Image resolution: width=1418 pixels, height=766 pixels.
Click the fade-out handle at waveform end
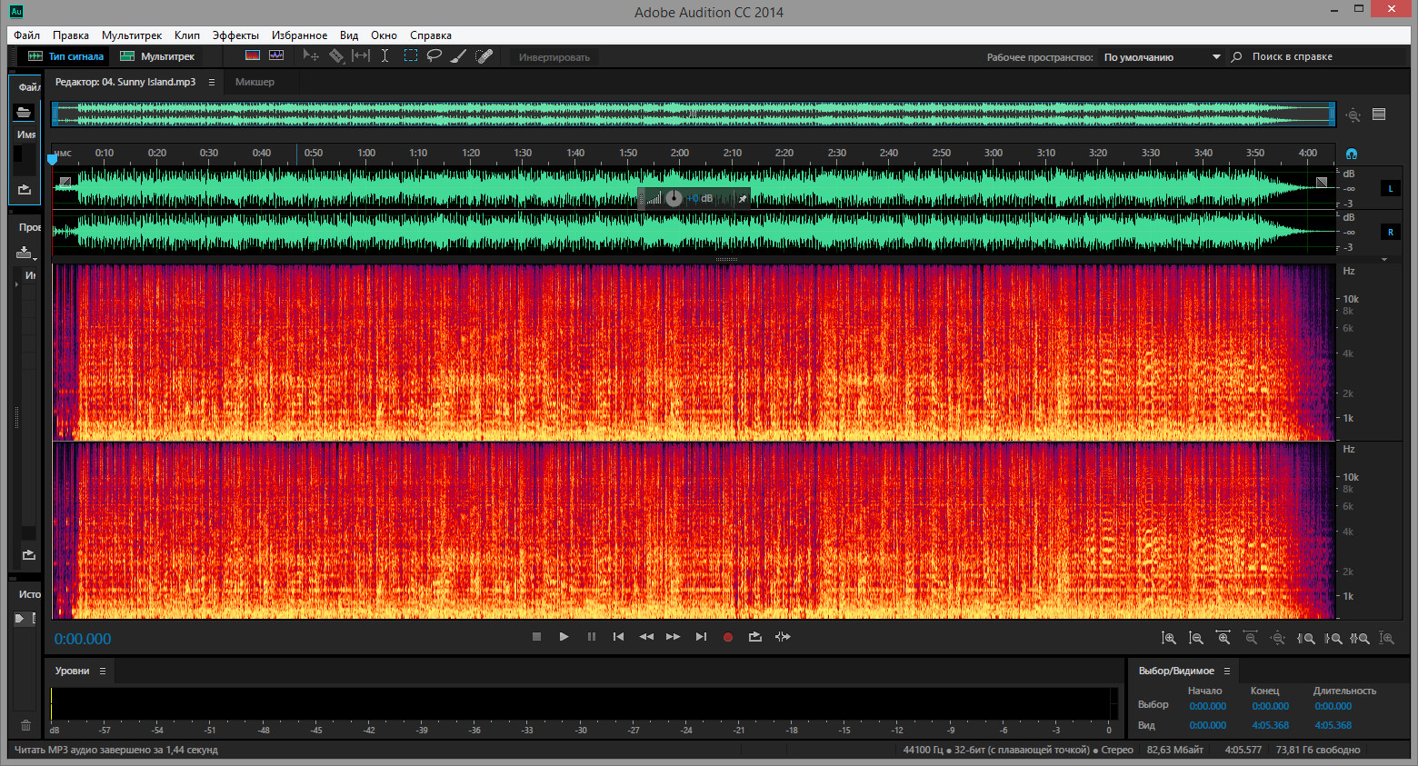coord(1322,182)
